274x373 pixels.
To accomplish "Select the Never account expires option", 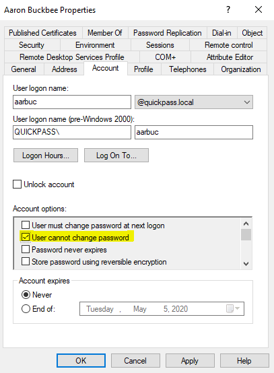I will click(26, 295).
